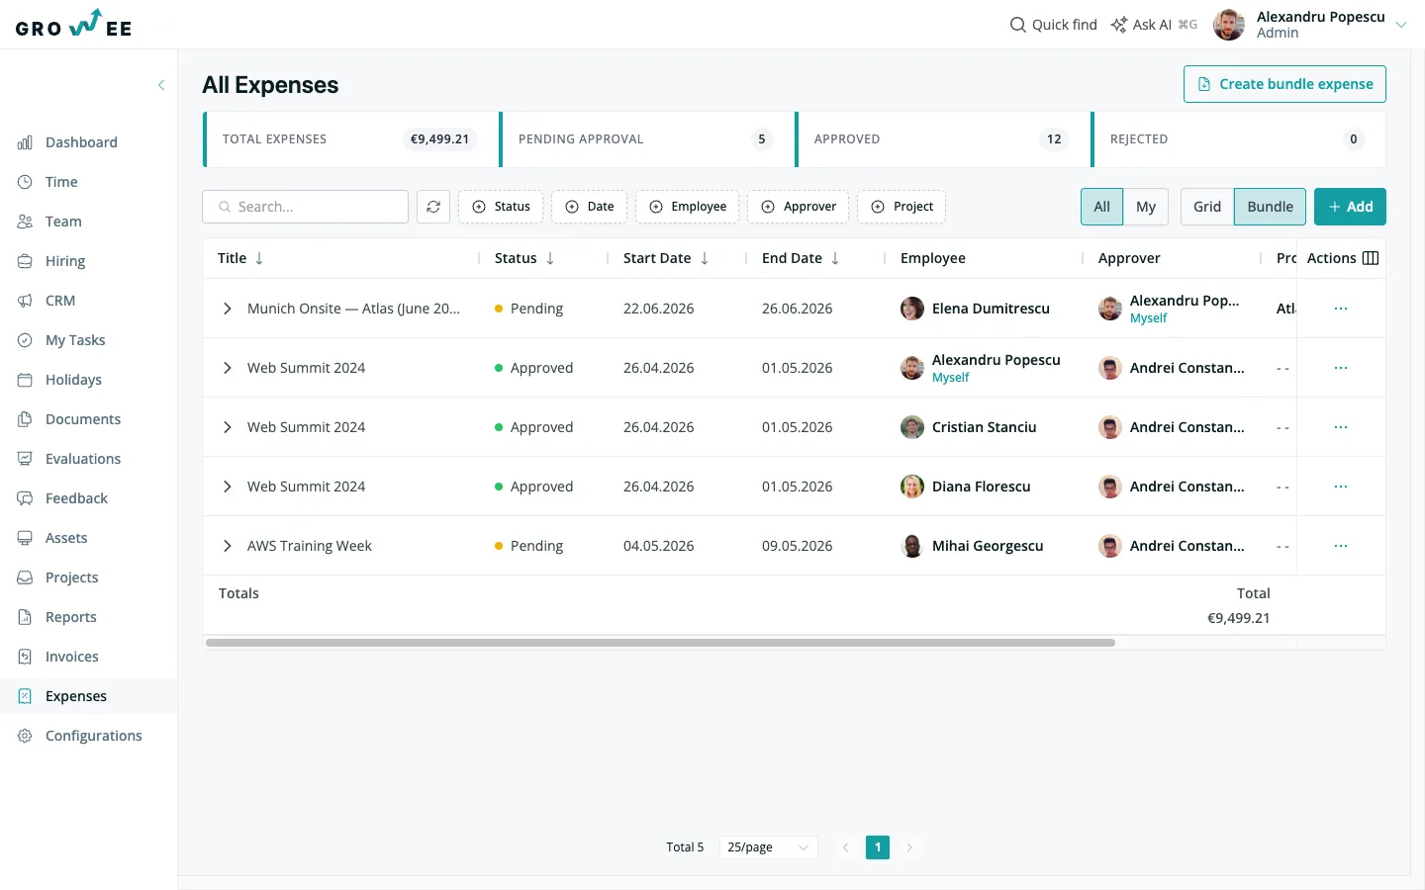The height and width of the screenshot is (890, 1425).
Task: Click the Reports sidebar icon
Action: [25, 617]
